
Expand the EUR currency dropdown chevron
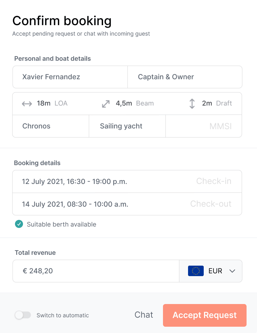pyautogui.click(x=233, y=271)
